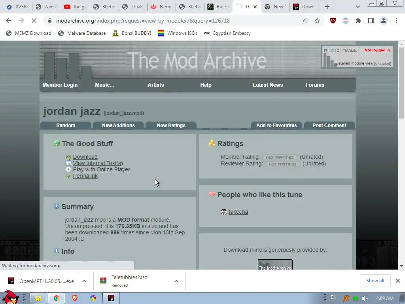The image size is (405, 304).
Task: Switch to the 'New' tab
Action: click(275, 7)
